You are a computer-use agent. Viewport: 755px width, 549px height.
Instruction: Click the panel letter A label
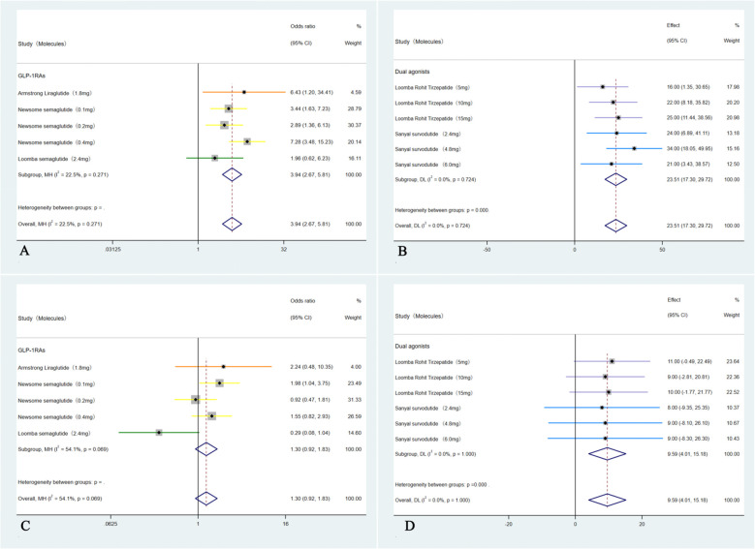click(24, 251)
